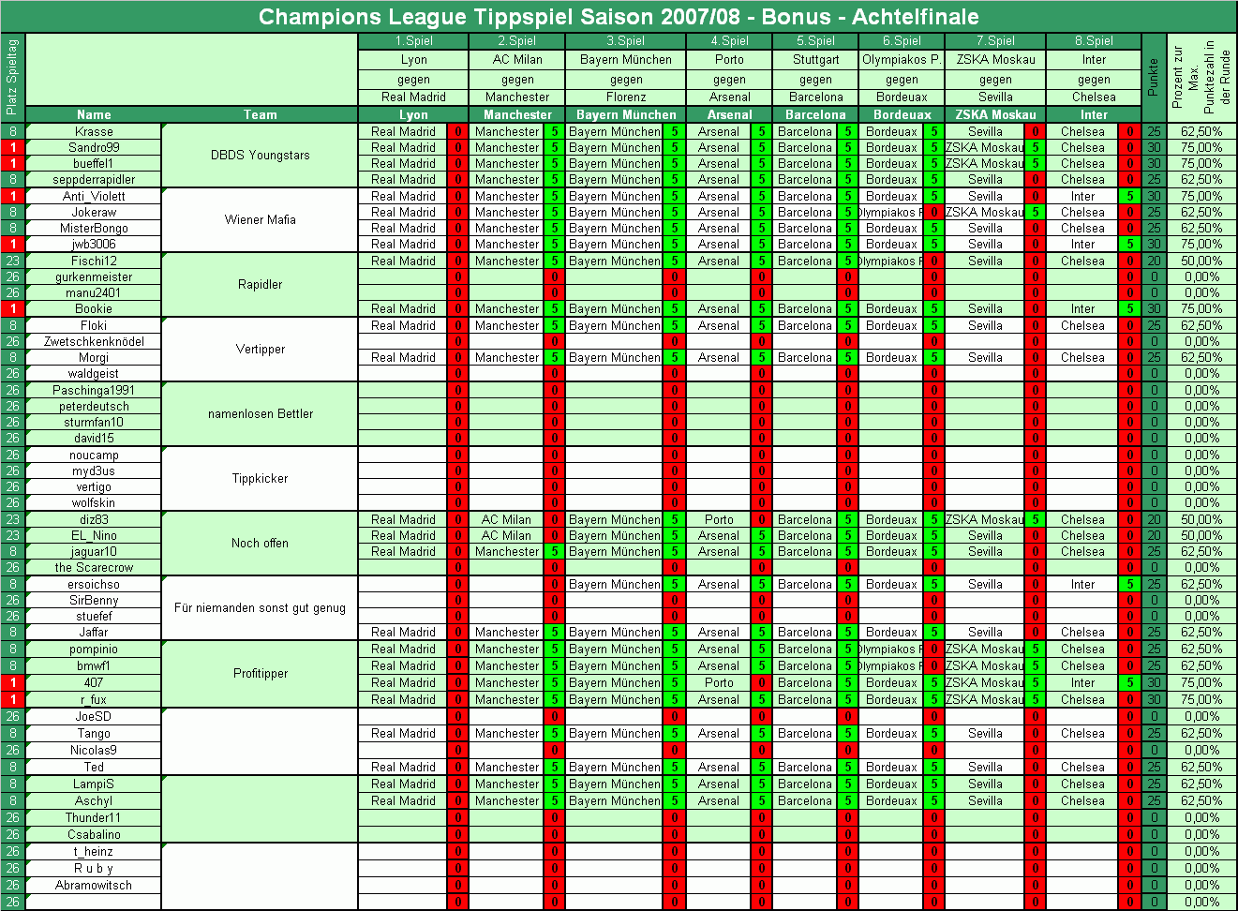
Task: Click player name Abramowitsch
Action: tap(94, 886)
